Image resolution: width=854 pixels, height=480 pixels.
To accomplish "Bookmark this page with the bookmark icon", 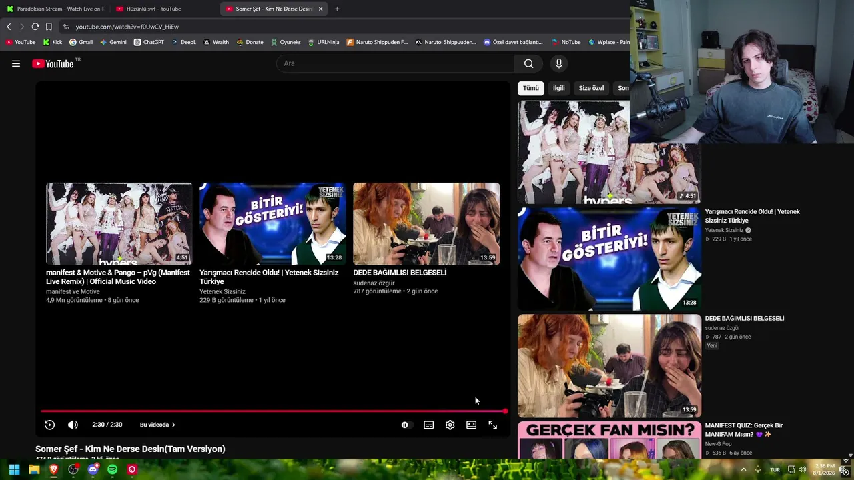I will click(49, 27).
